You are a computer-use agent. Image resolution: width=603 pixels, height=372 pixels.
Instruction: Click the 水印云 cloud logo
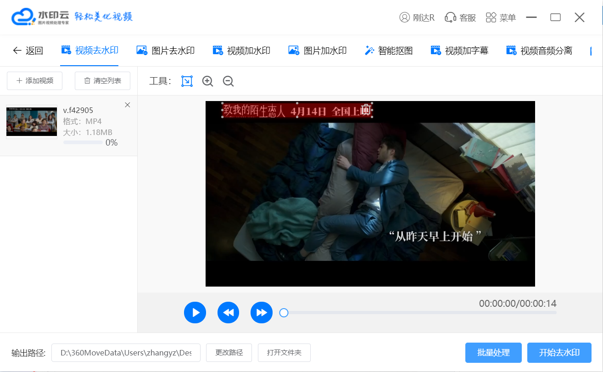[x=24, y=17]
